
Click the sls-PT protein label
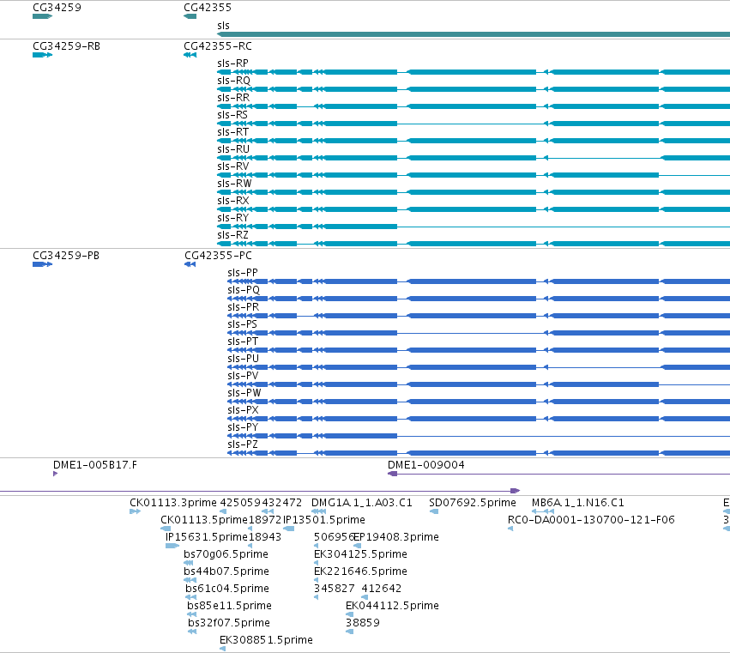pos(243,342)
